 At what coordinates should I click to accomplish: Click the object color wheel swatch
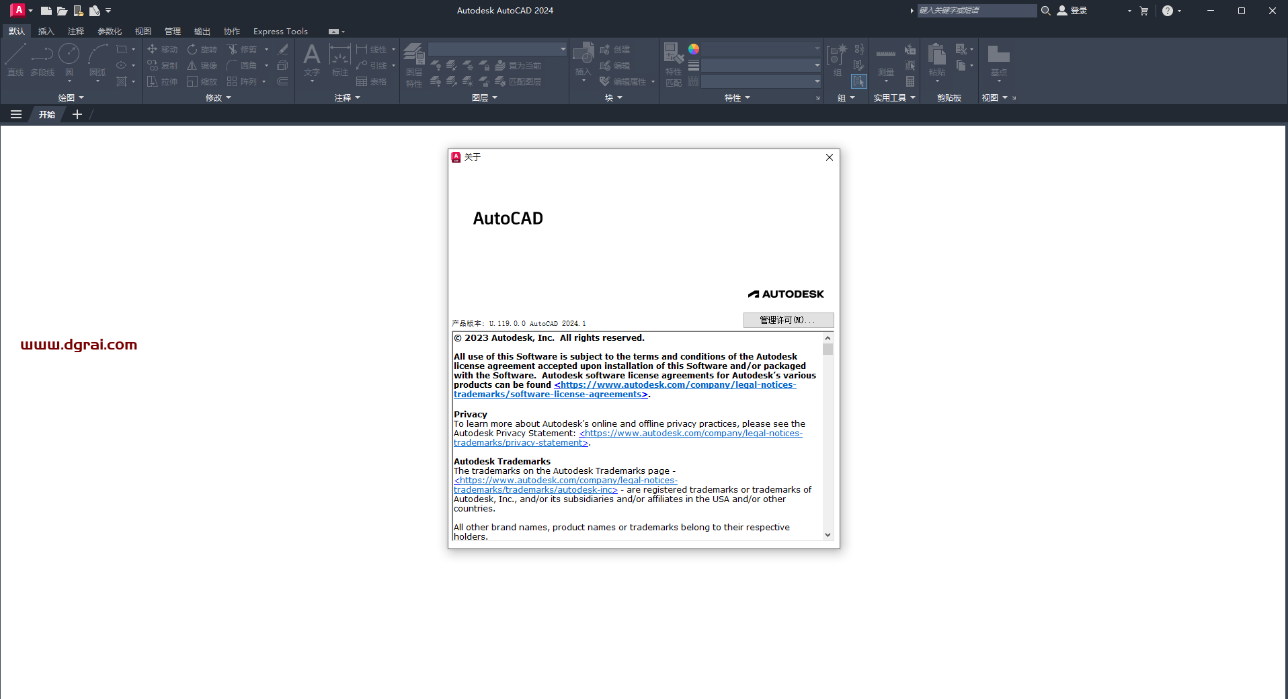[694, 49]
